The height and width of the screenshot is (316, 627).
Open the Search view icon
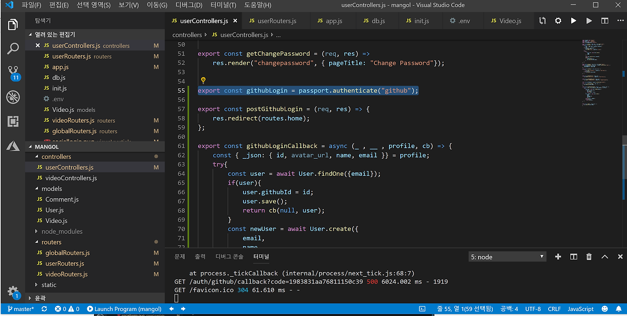point(13,48)
